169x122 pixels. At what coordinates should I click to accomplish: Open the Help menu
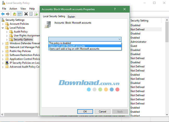32,9
